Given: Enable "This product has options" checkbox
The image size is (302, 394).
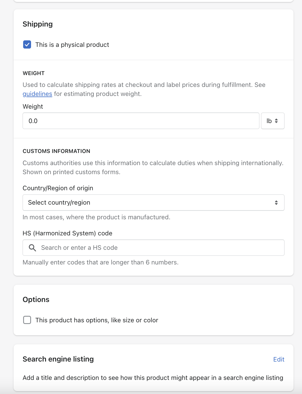Looking at the screenshot, I should pos(27,320).
